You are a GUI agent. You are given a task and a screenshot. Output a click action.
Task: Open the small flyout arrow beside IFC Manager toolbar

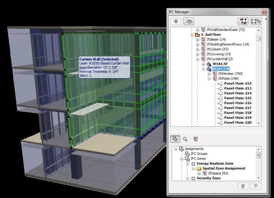coord(266,19)
